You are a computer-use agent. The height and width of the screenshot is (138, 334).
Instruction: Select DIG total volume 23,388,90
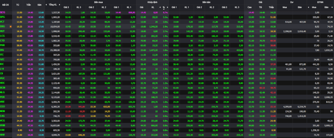point(55,50)
